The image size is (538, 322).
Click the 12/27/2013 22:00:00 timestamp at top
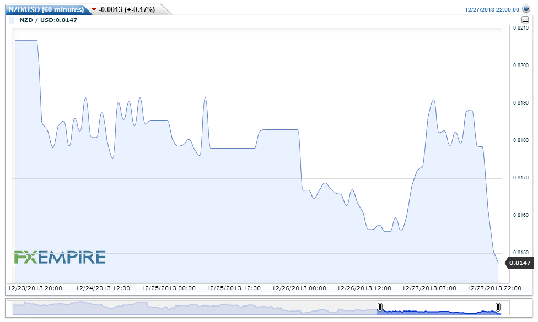492,9
